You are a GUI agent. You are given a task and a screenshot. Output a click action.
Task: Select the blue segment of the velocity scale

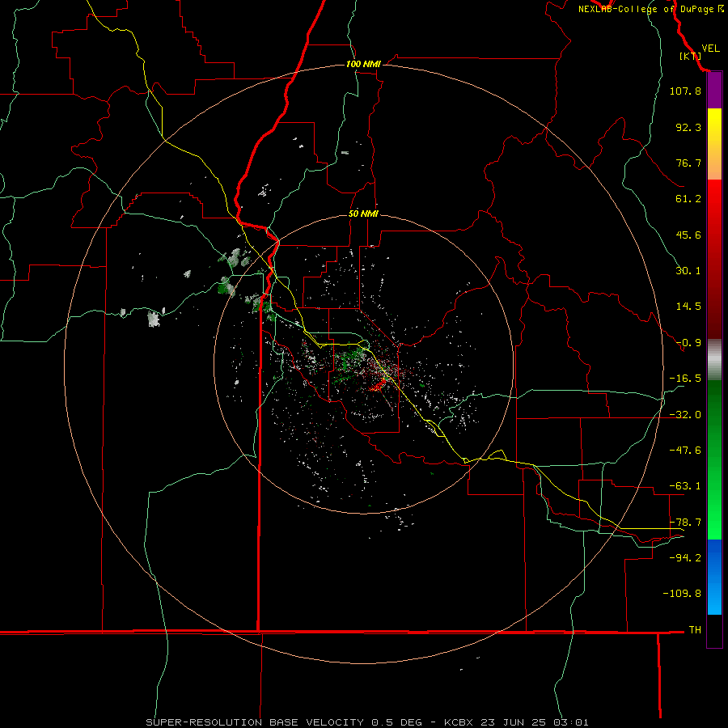click(714, 577)
